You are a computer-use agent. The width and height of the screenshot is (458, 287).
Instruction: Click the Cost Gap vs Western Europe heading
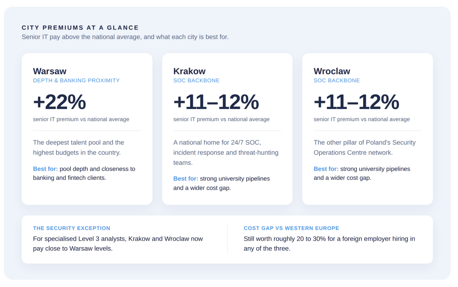coord(291,228)
